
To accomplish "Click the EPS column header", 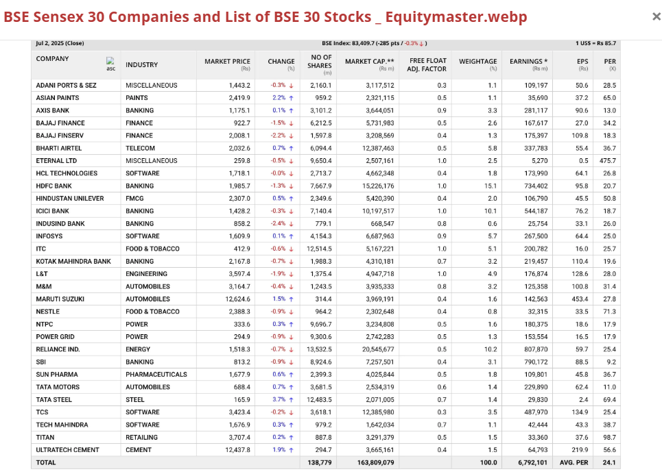I will (x=582, y=62).
